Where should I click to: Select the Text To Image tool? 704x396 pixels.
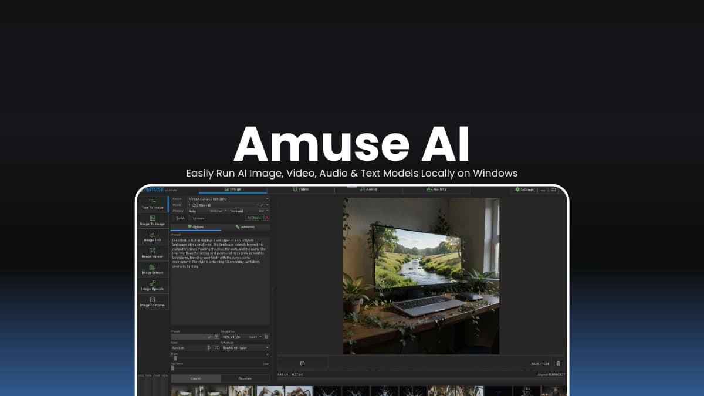point(153,204)
